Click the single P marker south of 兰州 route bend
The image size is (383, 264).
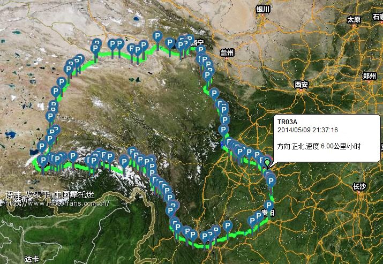point(214,94)
